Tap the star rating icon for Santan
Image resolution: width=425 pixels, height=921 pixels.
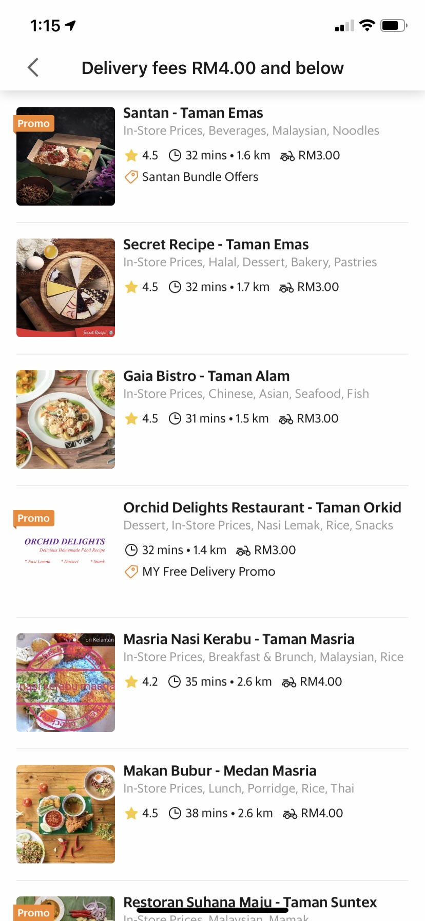[x=131, y=155]
